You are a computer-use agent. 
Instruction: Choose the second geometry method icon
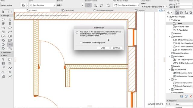coord(95,5)
